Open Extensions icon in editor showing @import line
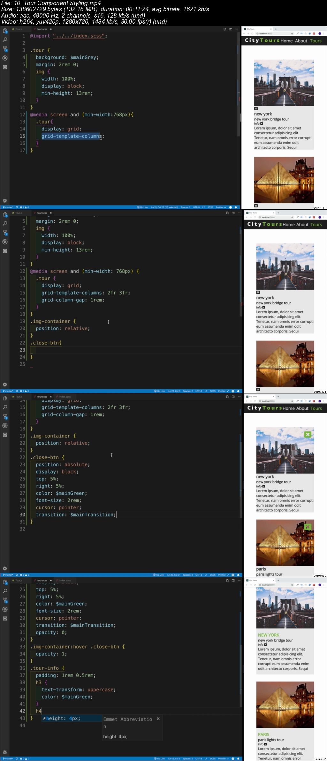The height and width of the screenshot is (761, 327). (x=5, y=67)
